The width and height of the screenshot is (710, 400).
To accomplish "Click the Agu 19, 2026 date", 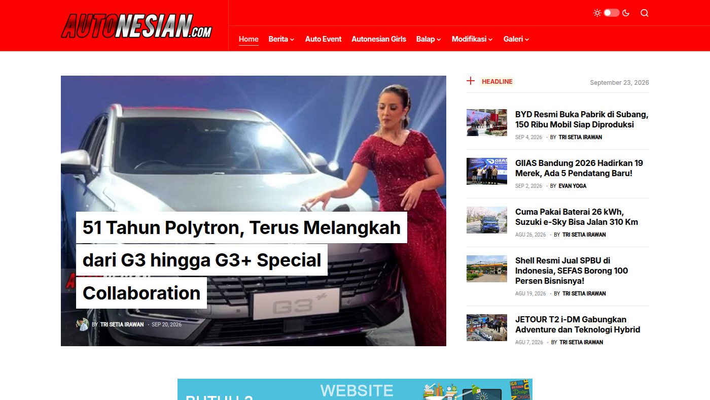I will pos(530,293).
